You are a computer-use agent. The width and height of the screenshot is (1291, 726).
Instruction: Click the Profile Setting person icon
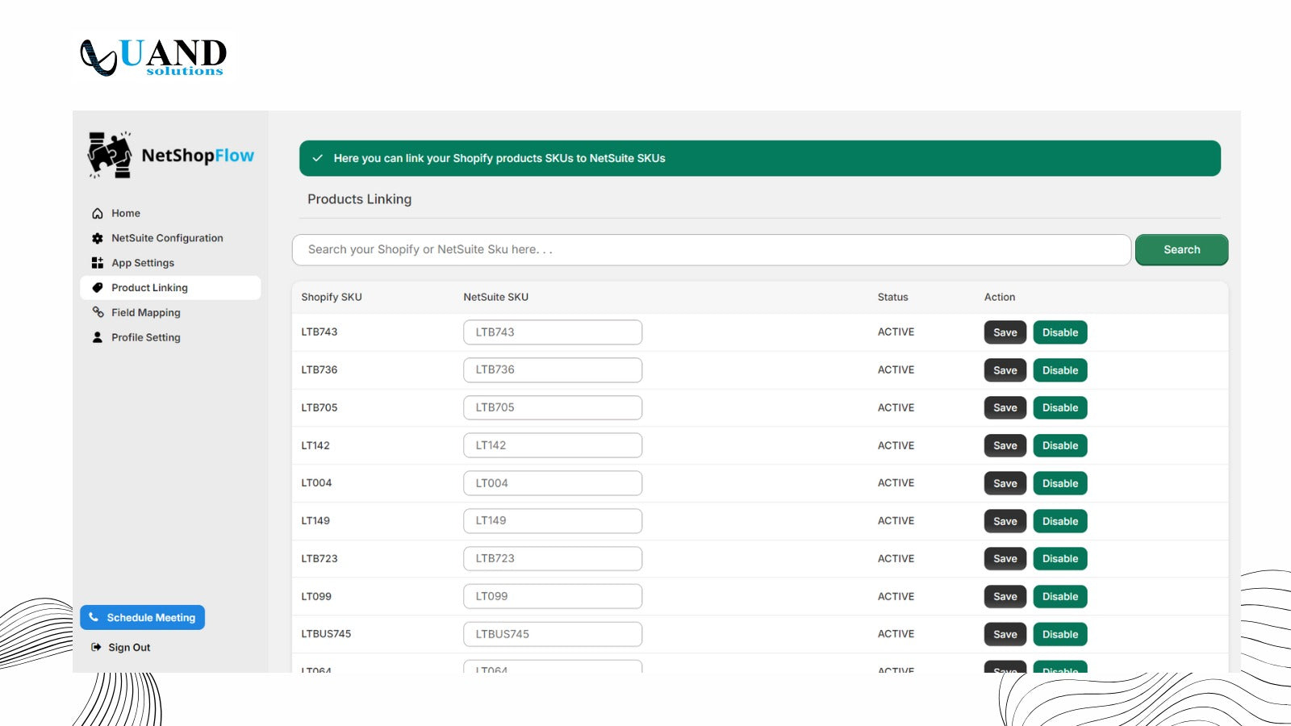(x=98, y=337)
